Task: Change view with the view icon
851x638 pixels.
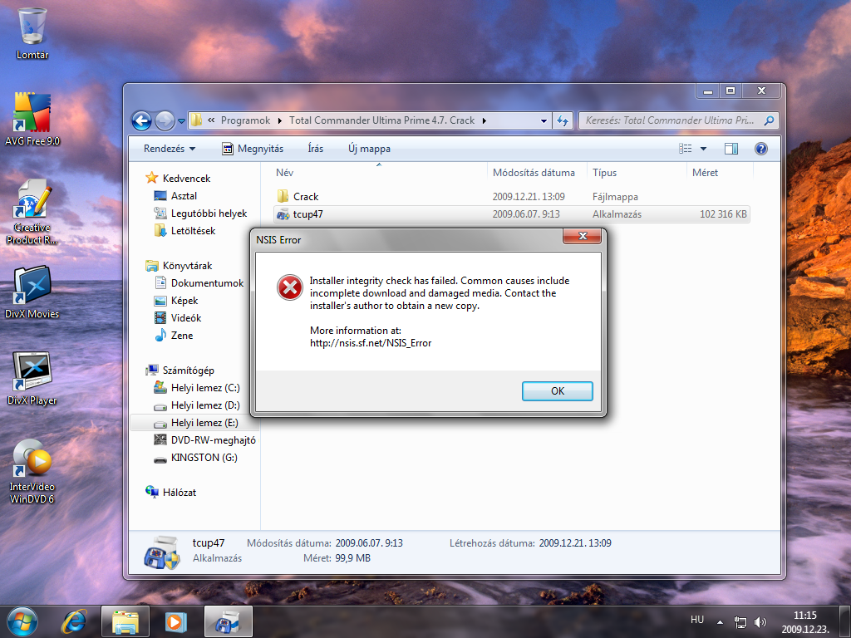Action: [x=686, y=149]
